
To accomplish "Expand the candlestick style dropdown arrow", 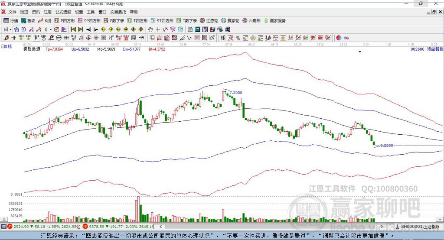I will click(x=51, y=29).
